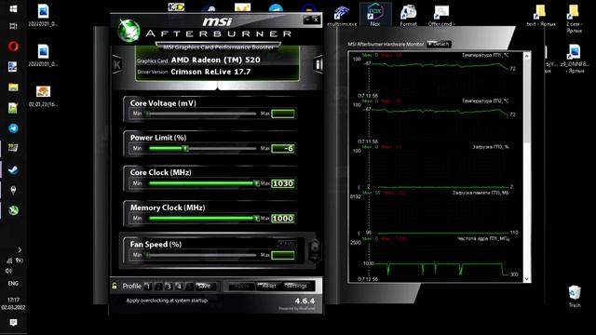Click the graphics card name AMD Radeon 520
This screenshot has height=335, width=596.
tap(215, 60)
